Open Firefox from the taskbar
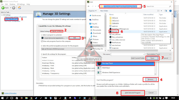 click(22, 98)
